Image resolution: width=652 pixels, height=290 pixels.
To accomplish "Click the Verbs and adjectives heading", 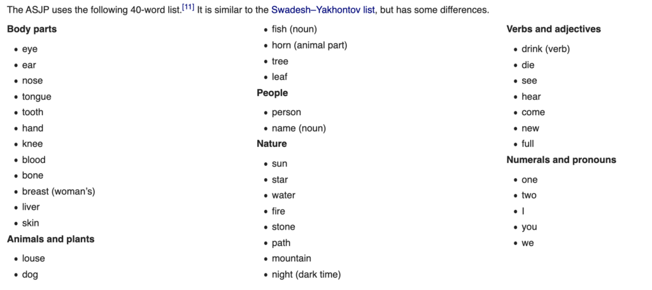I will tap(553, 29).
